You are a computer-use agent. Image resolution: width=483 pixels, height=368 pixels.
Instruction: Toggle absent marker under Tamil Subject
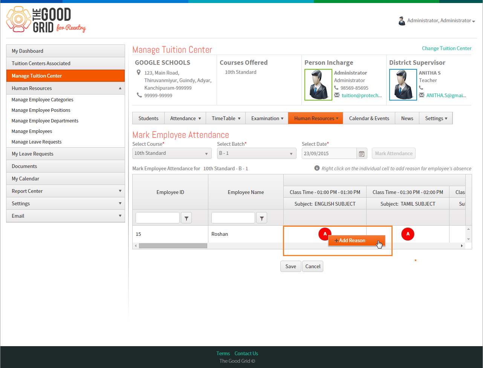click(408, 234)
